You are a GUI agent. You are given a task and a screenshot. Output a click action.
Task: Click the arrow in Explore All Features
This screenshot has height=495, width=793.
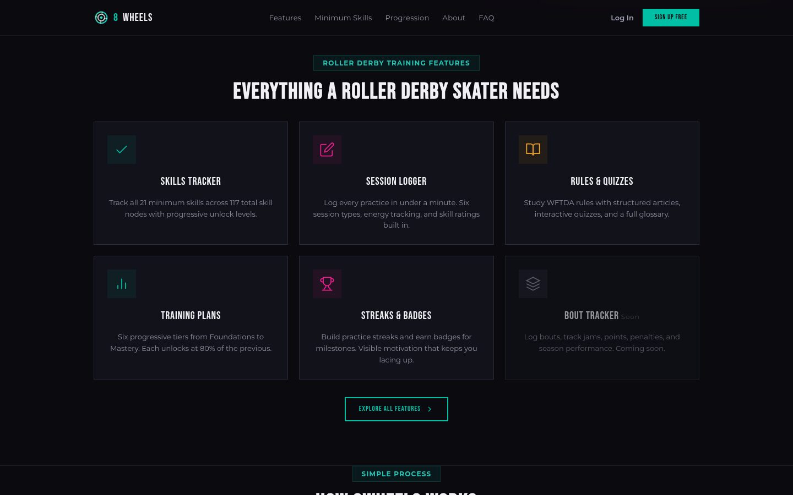coord(430,409)
